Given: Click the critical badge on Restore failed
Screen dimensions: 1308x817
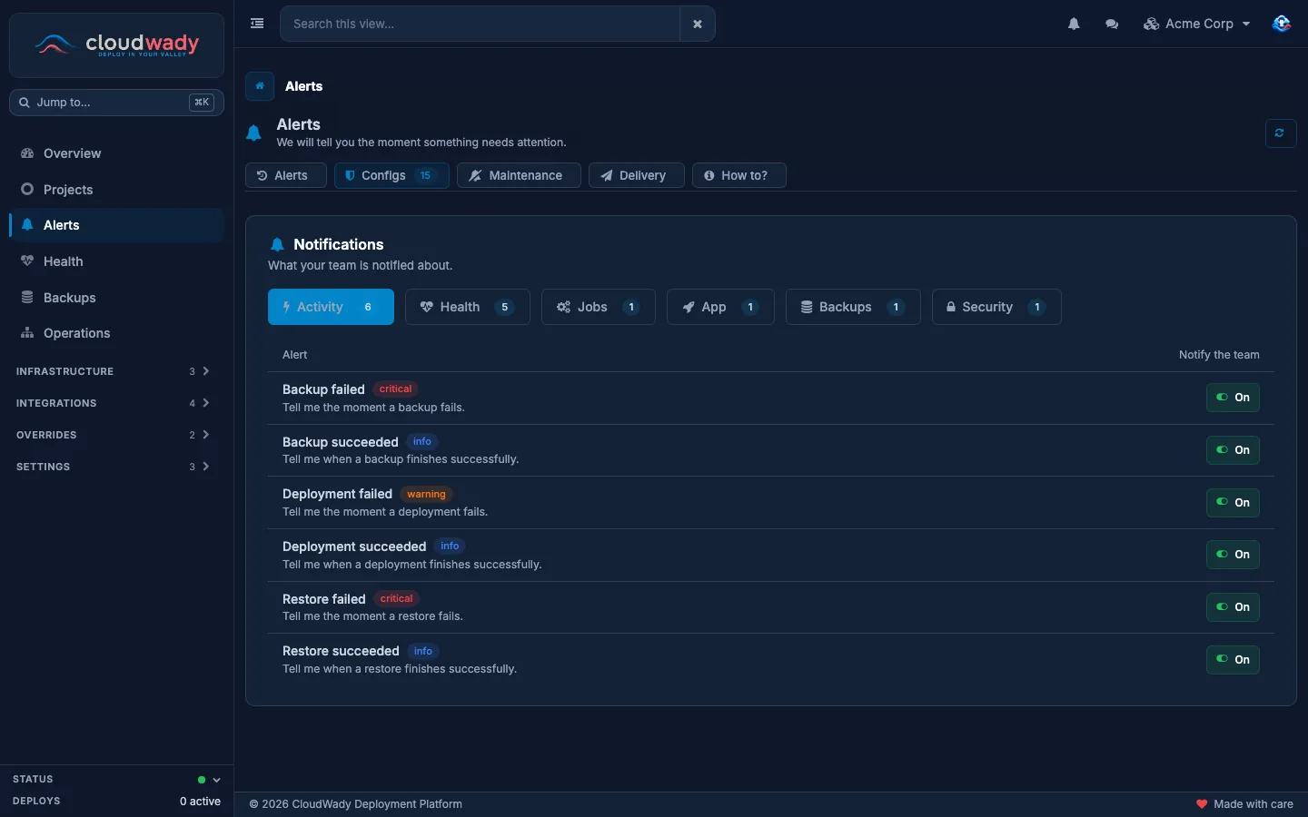Looking at the screenshot, I should (396, 599).
